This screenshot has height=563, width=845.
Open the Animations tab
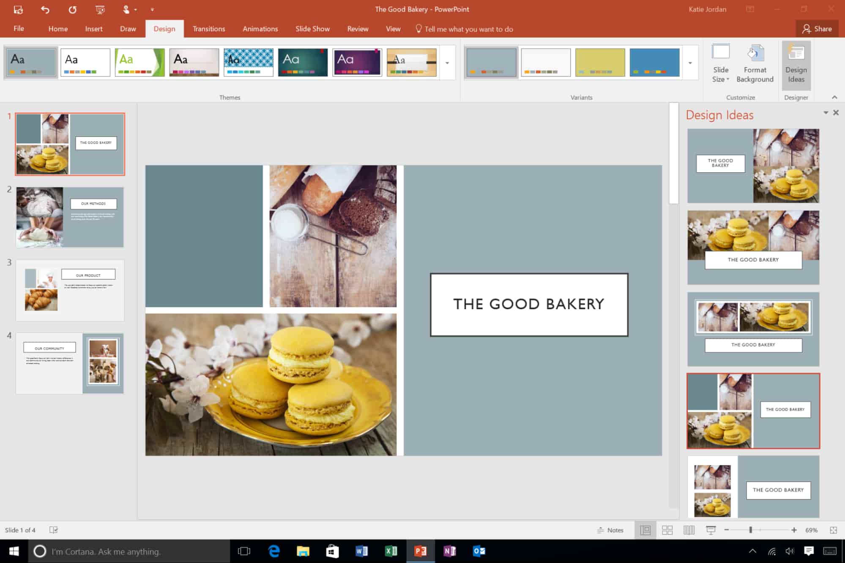[x=260, y=28]
